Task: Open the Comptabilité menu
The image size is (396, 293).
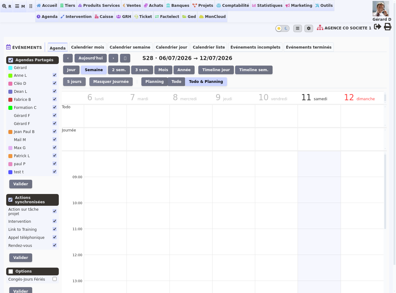Action: 233,6
